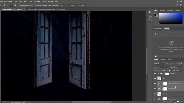Hide the Color Balance 2 copy layer
The image size is (184, 103).
pyautogui.click(x=155, y=84)
